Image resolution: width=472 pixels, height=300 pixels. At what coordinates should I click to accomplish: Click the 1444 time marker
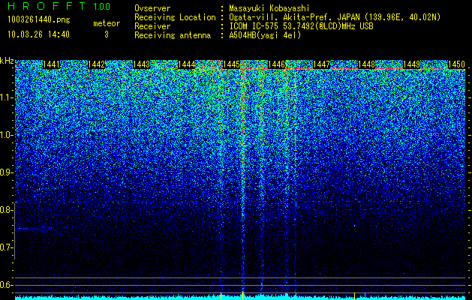tap(186, 64)
